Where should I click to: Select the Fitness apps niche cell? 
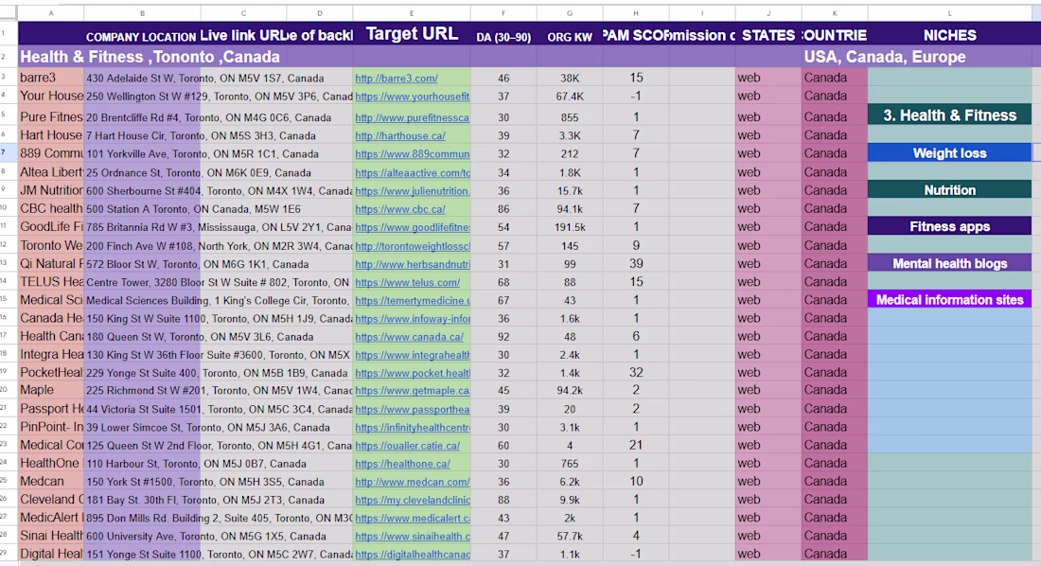tap(949, 226)
